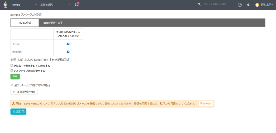Uncheck the メール notification checkbox

pos(68,44)
